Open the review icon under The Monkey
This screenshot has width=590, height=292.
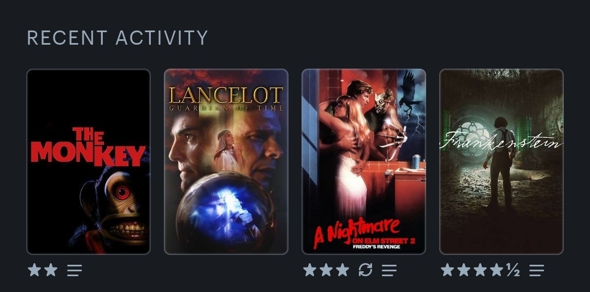[74, 270]
